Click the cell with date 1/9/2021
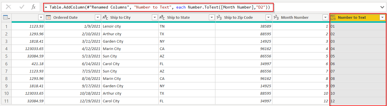This screenshot has height=106, width=387. pos(73,26)
